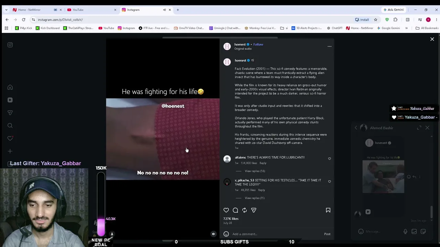
Task: Open the 'si' bookmarks folder
Action: pyautogui.click(x=284, y=28)
